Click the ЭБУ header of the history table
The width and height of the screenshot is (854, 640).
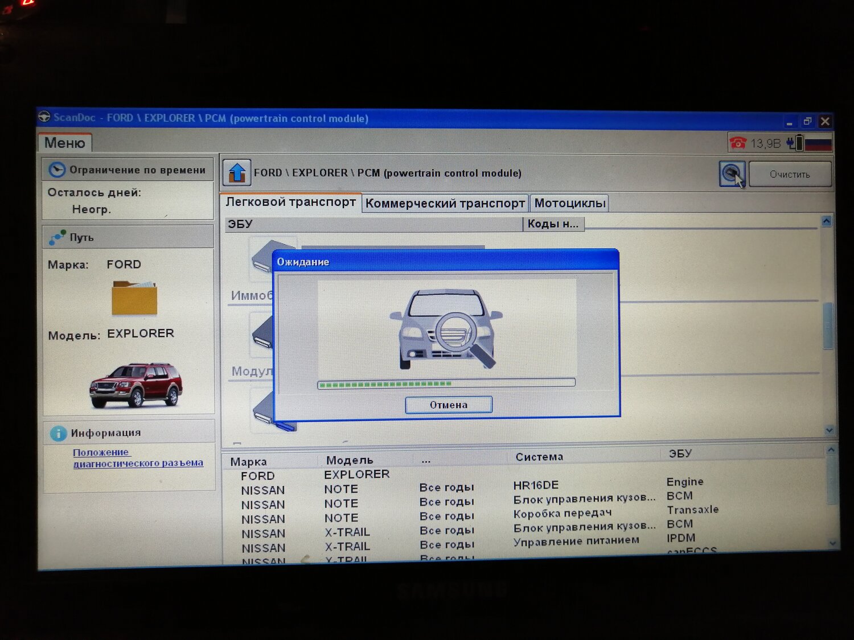tap(680, 453)
